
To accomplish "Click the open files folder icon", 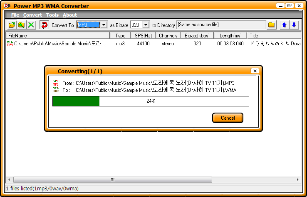I will click(x=12, y=25).
